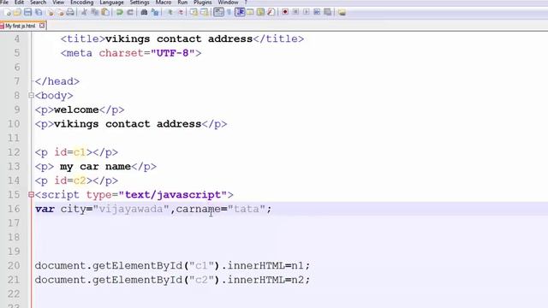Click 'id=c2' attribute on line 14
548x308 pixels.
pyautogui.click(x=70, y=181)
